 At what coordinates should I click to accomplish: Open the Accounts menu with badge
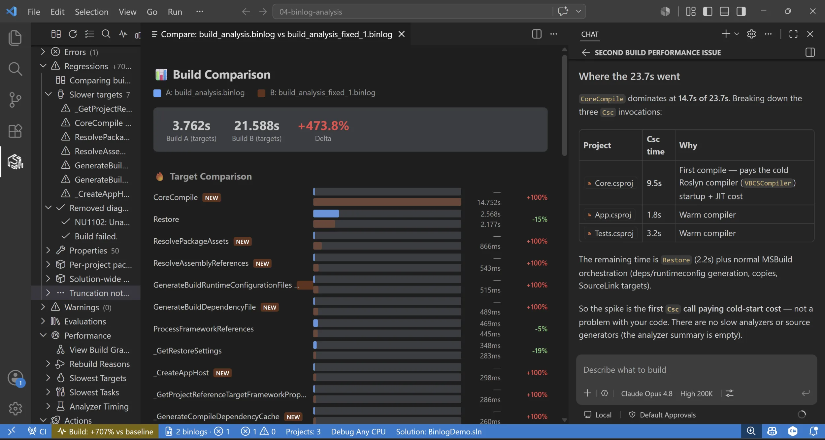click(x=15, y=378)
